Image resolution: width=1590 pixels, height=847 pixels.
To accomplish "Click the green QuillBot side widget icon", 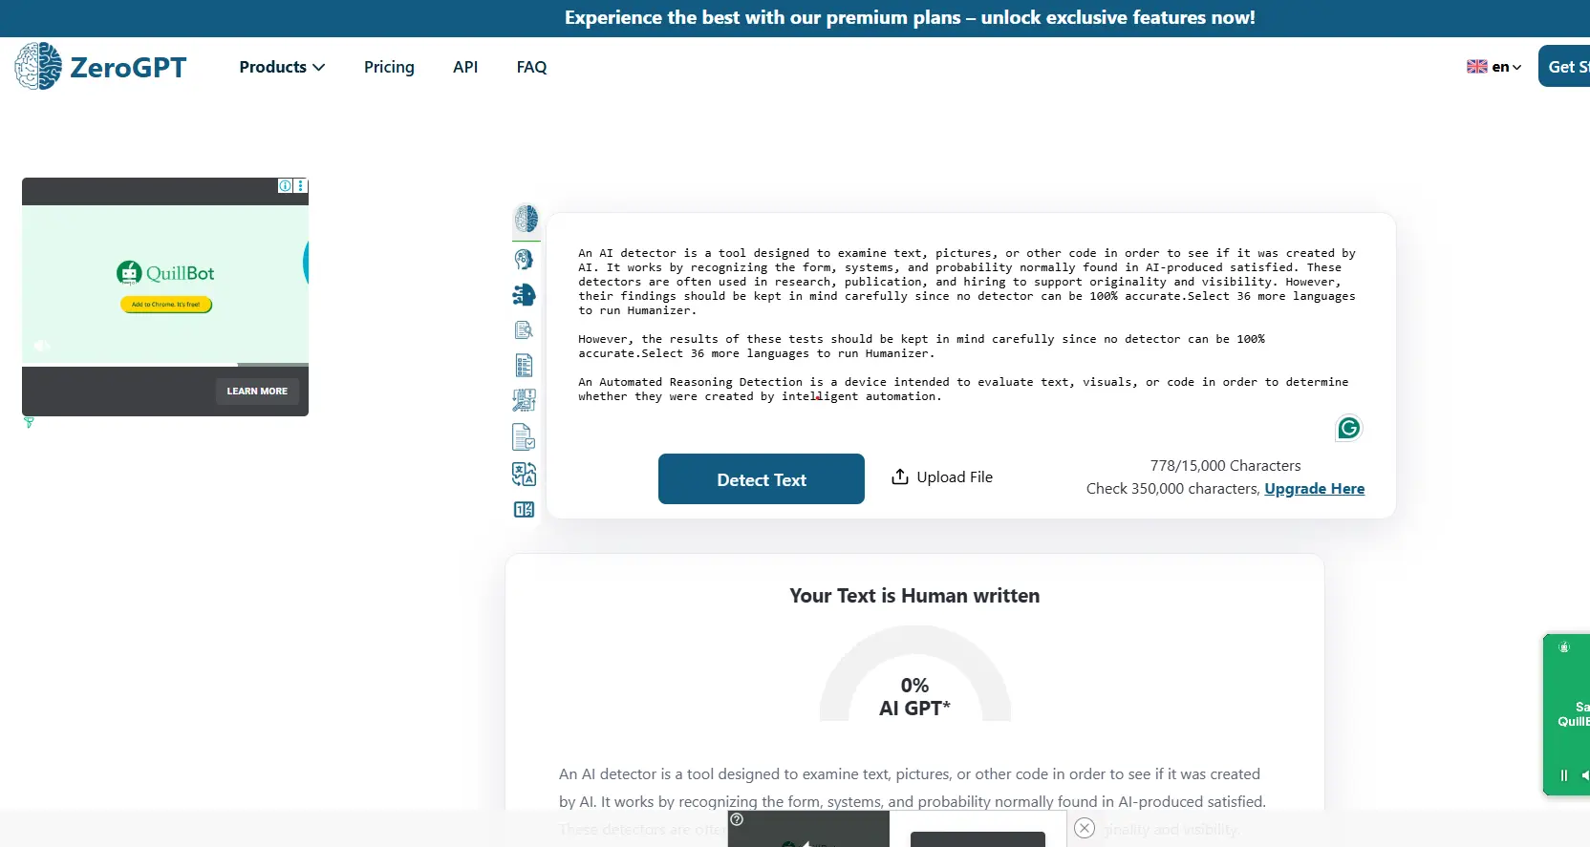I will [1564, 647].
